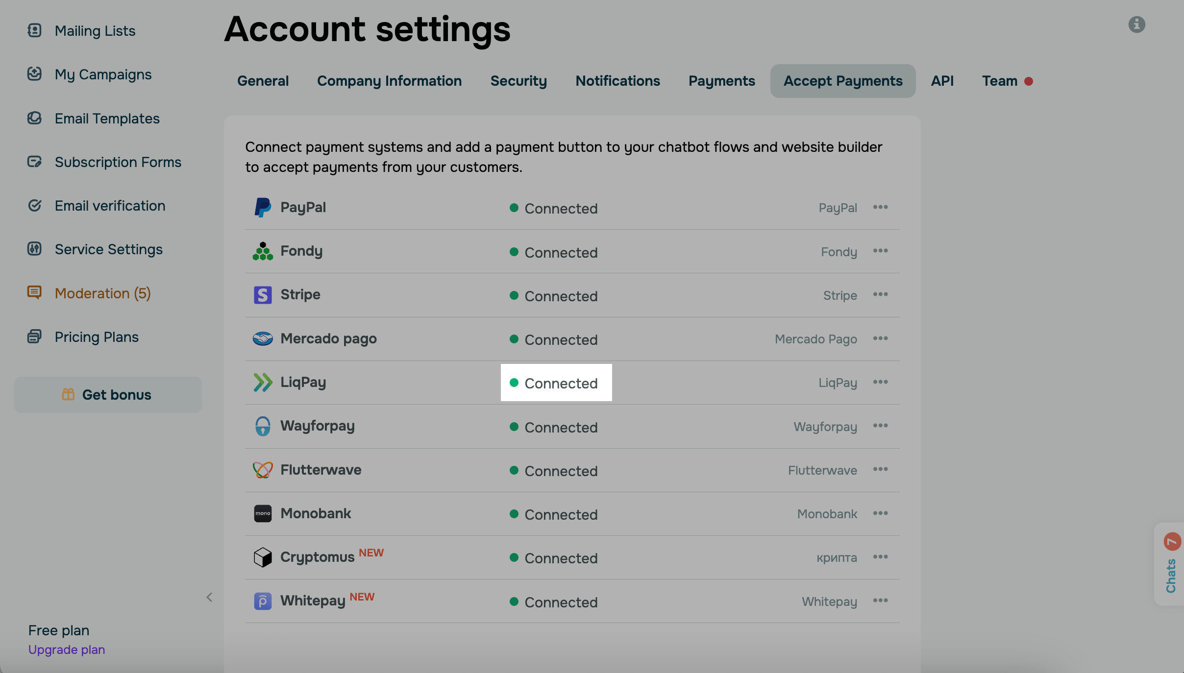Click the Flutterwave logo icon
Viewport: 1184px width, 673px height.
(263, 470)
